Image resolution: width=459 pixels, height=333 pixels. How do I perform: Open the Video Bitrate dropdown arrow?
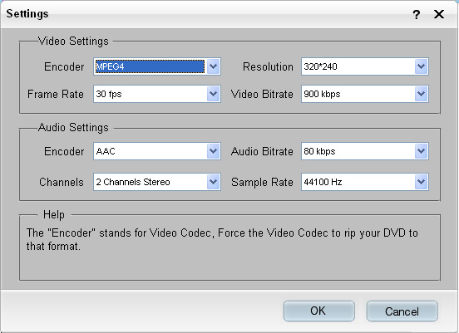pos(422,94)
